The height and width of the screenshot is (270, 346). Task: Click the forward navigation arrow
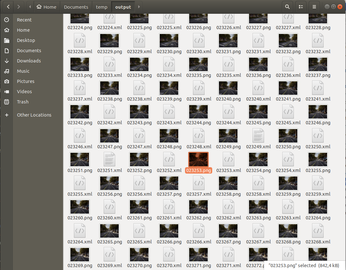pyautogui.click(x=19, y=6)
